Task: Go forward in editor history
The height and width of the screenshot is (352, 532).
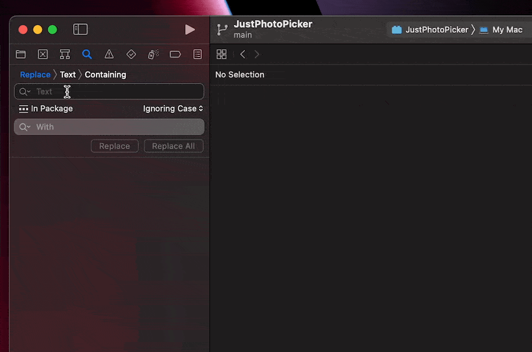Action: coord(257,54)
